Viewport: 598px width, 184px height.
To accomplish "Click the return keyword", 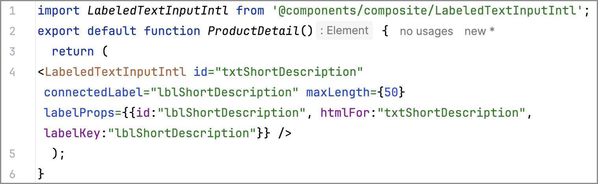I will tap(73, 52).
